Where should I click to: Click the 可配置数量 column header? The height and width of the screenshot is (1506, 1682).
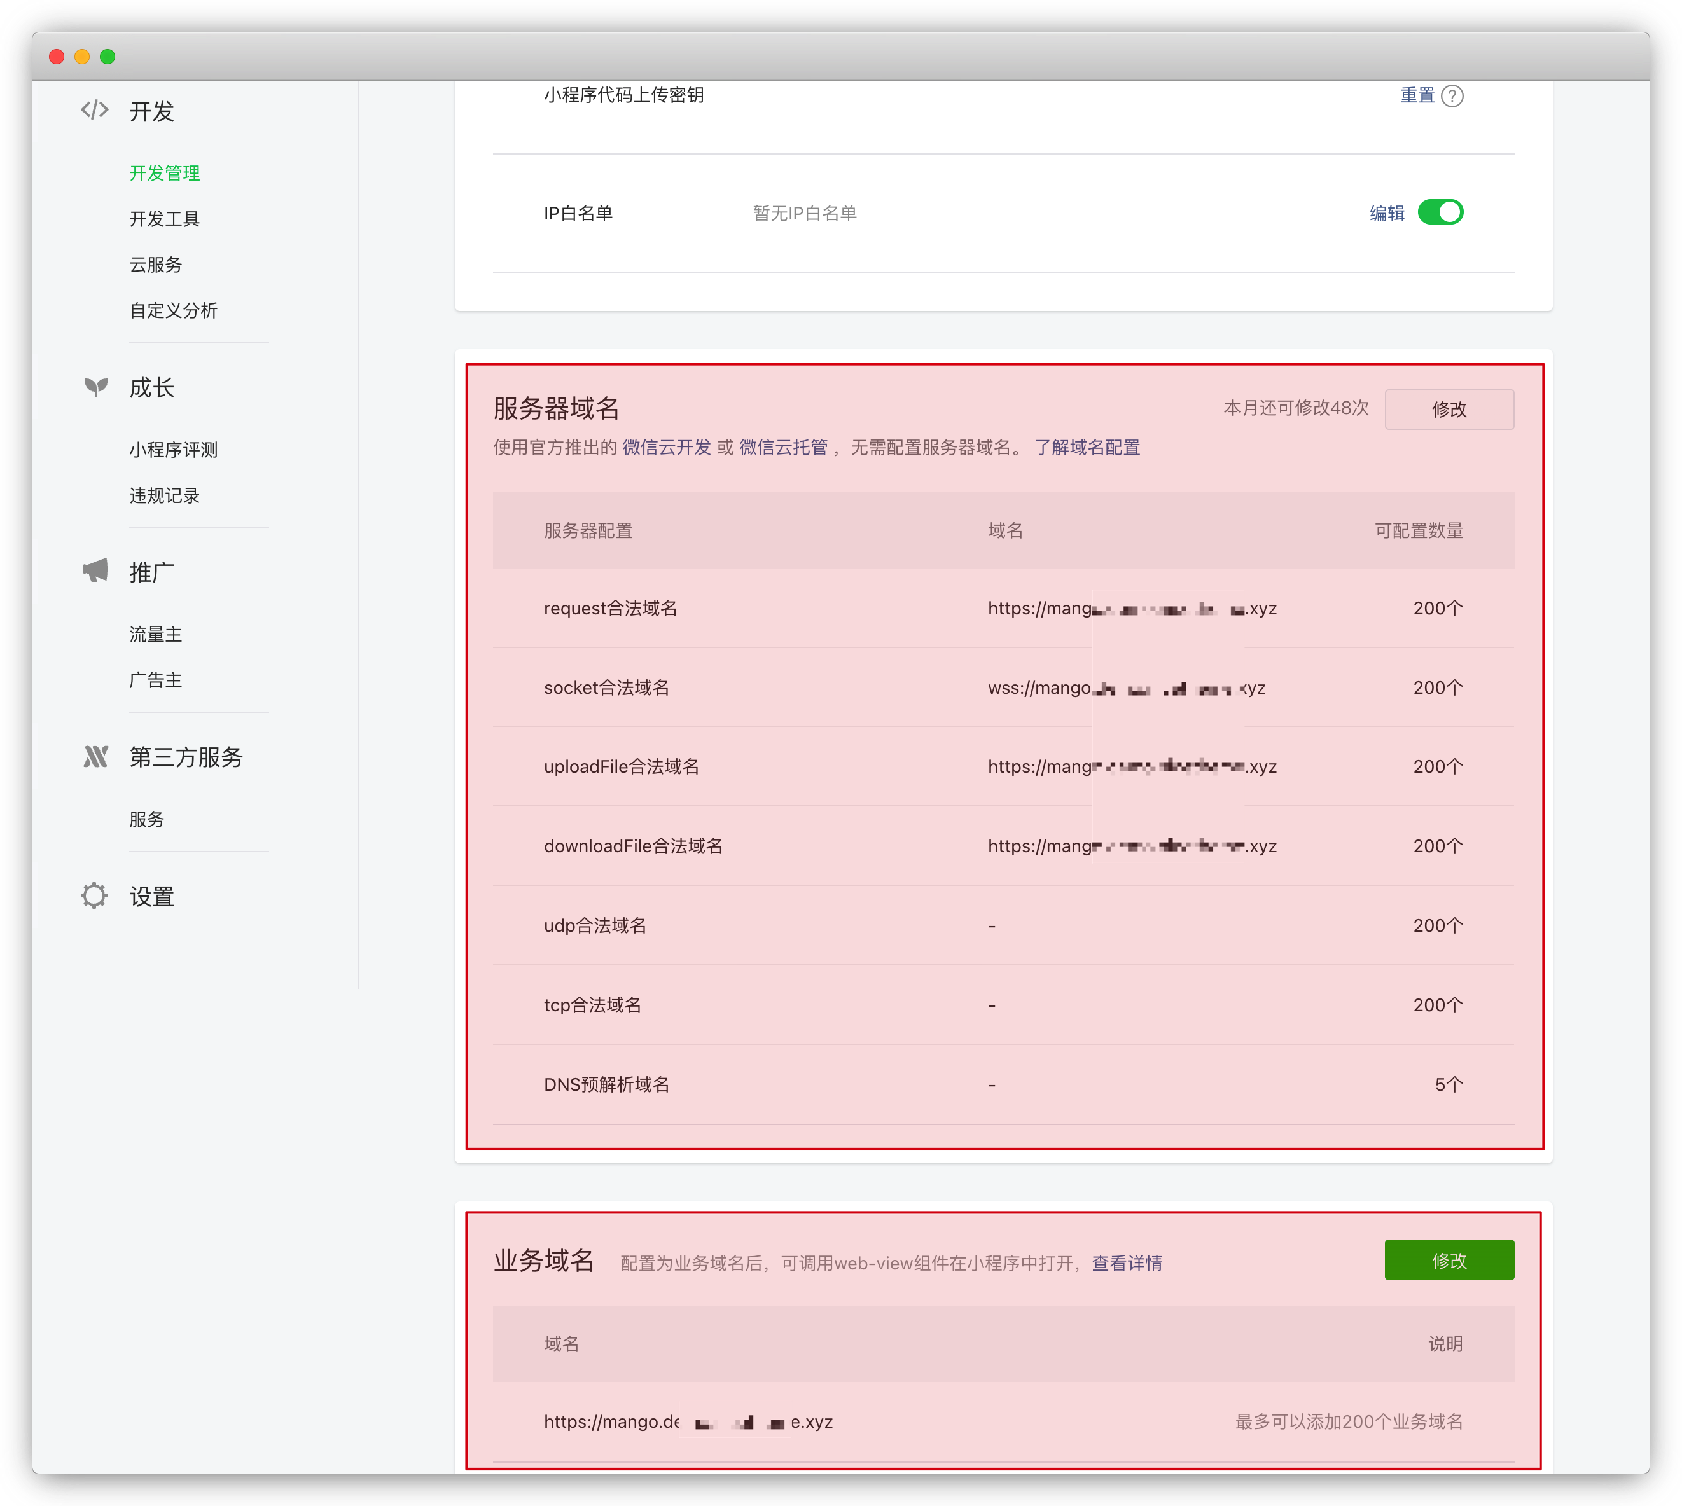pyautogui.click(x=1419, y=530)
